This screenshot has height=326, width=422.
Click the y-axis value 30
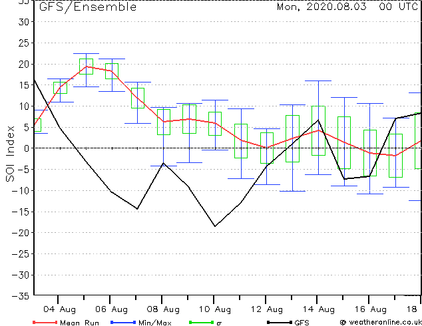(24, 22)
